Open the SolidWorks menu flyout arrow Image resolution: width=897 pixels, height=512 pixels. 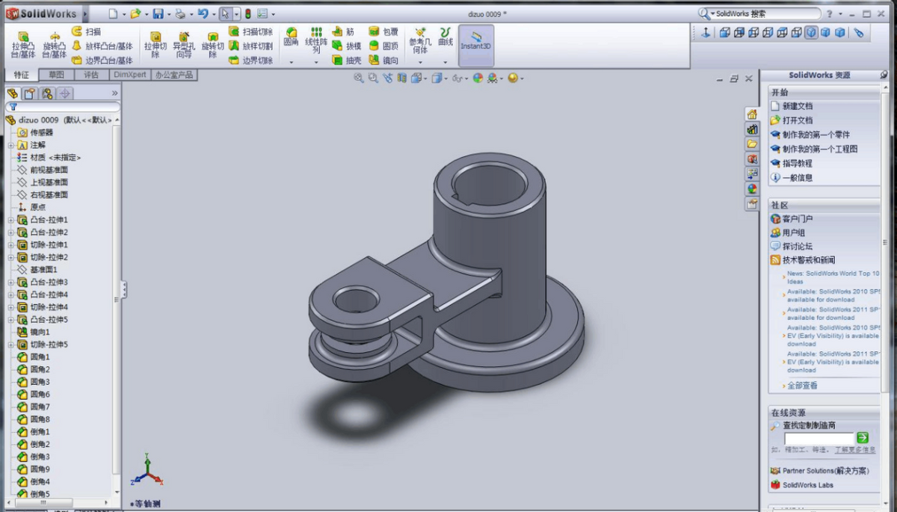pos(84,13)
